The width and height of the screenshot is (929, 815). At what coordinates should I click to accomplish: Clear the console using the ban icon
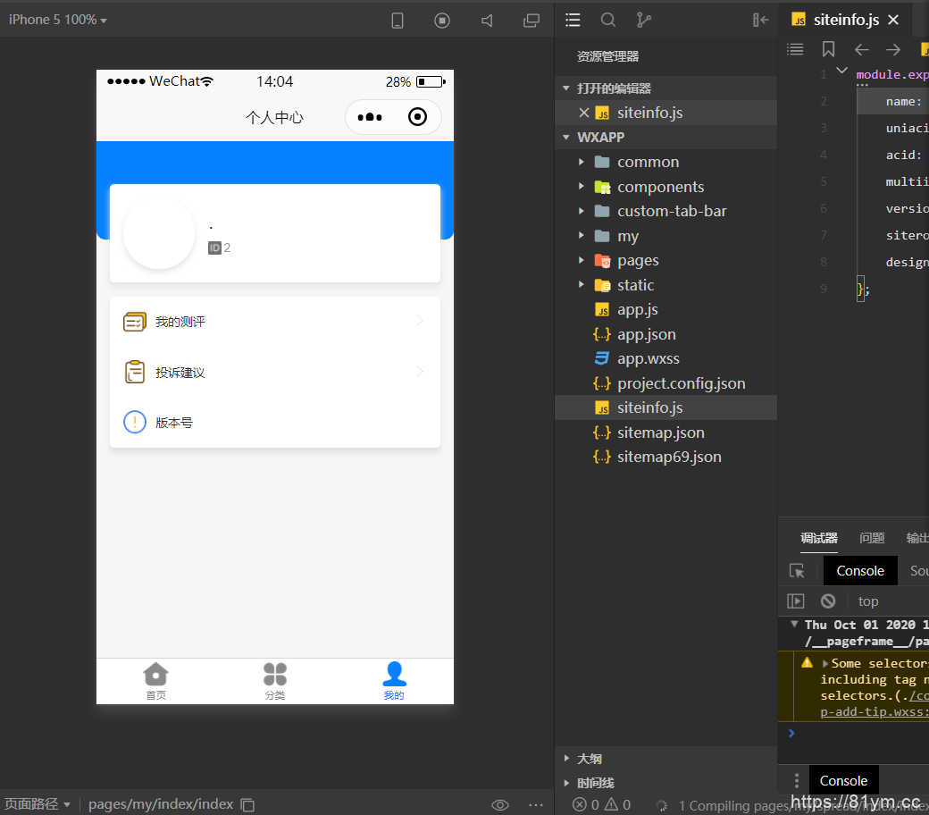pos(827,601)
